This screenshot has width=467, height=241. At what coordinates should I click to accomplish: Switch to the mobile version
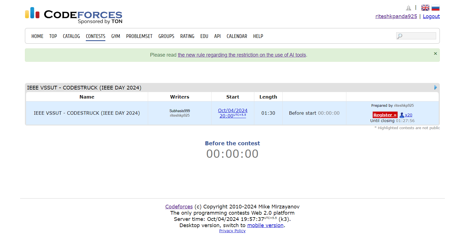pyautogui.click(x=265, y=225)
